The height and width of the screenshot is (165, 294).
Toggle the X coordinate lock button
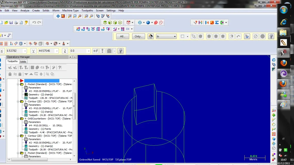pyautogui.click(x=2, y=51)
